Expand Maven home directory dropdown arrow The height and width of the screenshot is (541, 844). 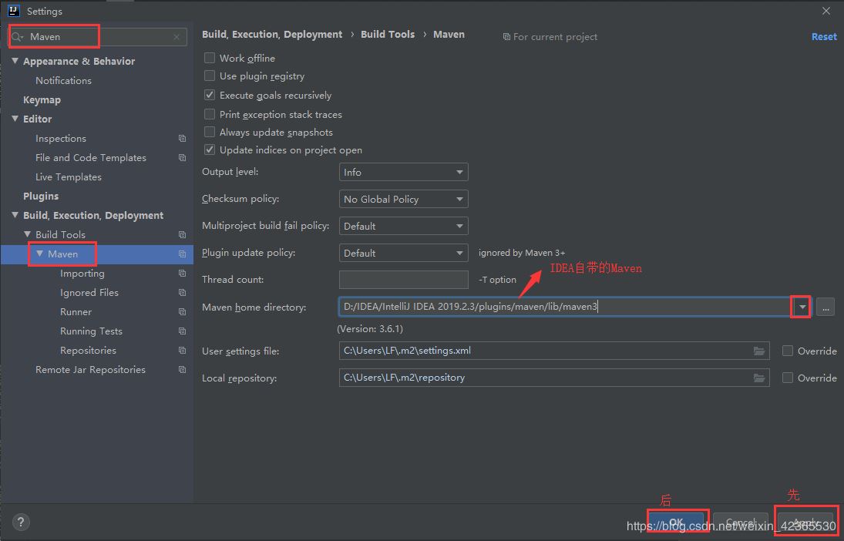click(802, 307)
